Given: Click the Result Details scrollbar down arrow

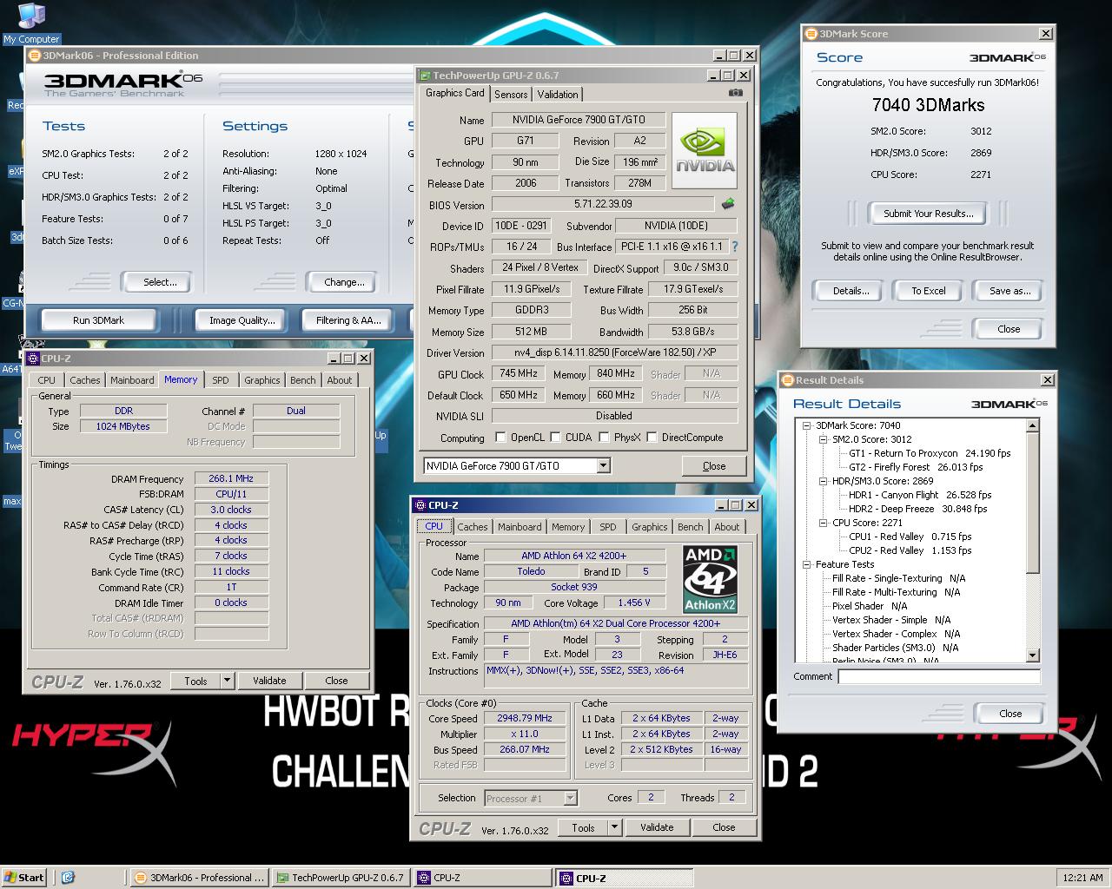Looking at the screenshot, I should (1033, 656).
